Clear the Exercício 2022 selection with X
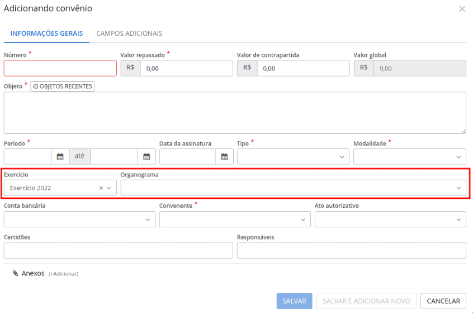Viewport: 473px width, 313px height. (x=101, y=188)
